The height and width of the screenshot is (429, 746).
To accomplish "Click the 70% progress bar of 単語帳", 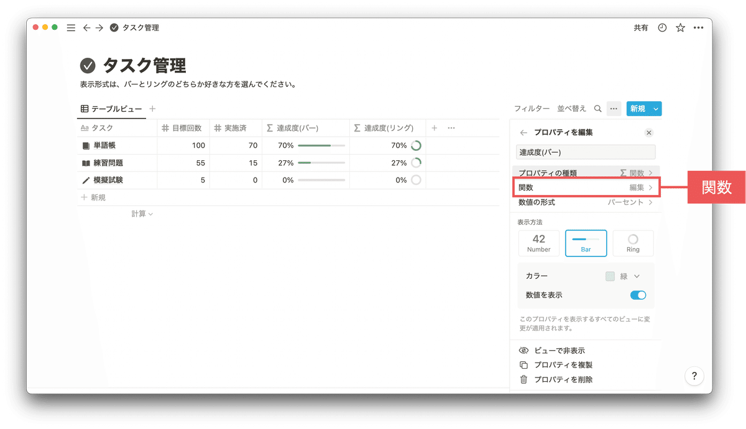I will pos(321,146).
